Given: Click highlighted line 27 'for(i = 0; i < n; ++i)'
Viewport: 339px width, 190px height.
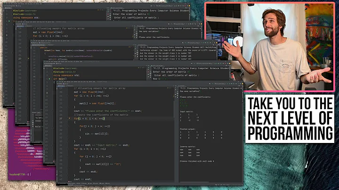Looking at the screenshot, I should pyautogui.click(x=89, y=119).
